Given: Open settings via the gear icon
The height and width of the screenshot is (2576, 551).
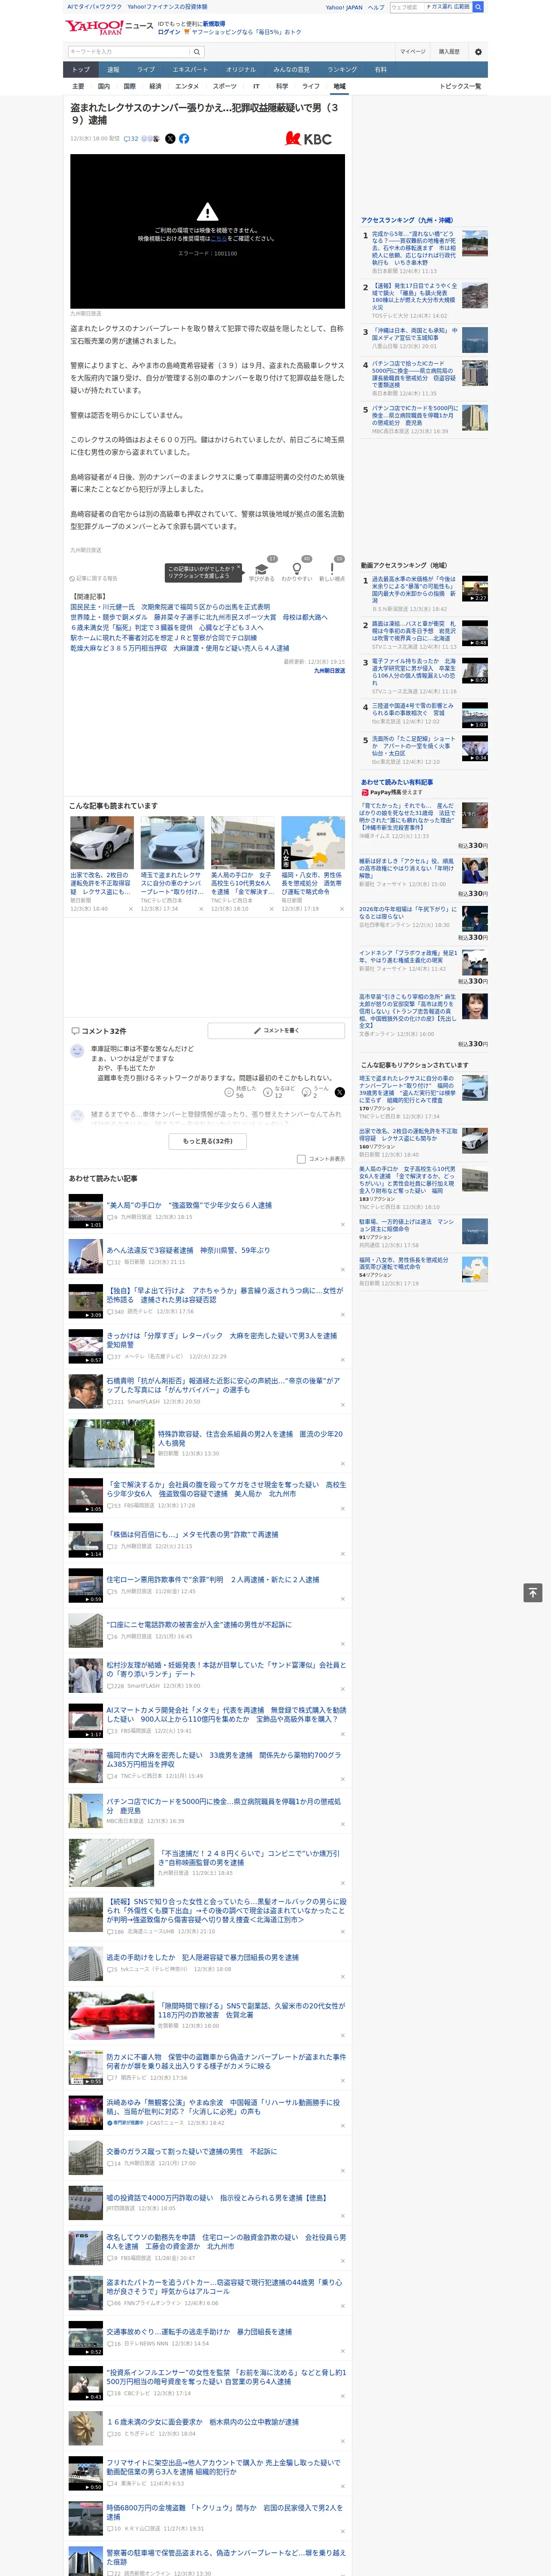Looking at the screenshot, I should (477, 52).
